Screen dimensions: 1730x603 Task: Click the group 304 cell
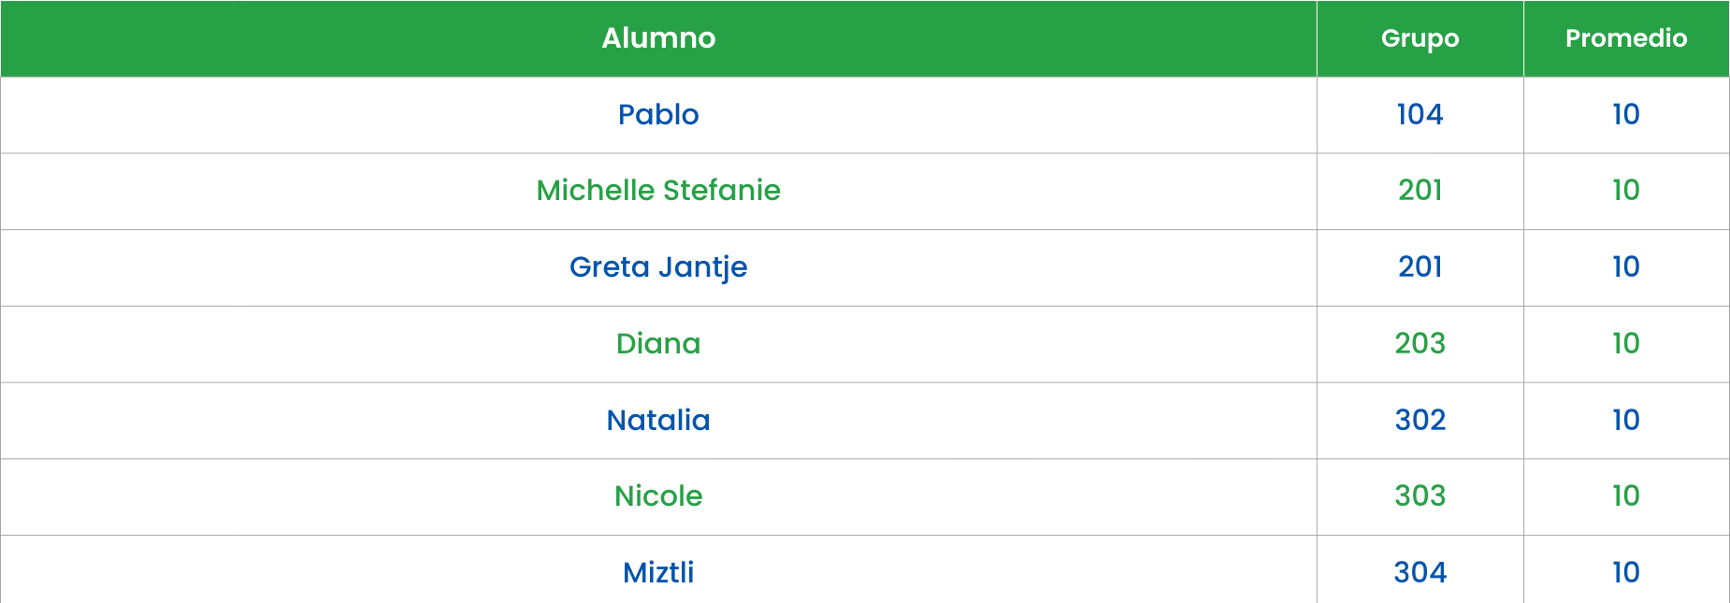1420,572
